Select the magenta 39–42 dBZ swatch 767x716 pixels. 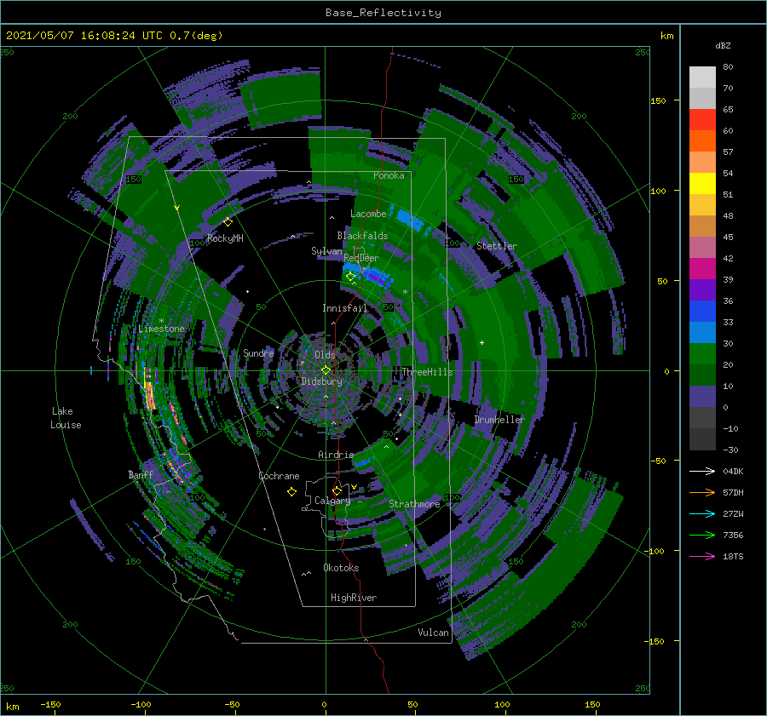702,269
